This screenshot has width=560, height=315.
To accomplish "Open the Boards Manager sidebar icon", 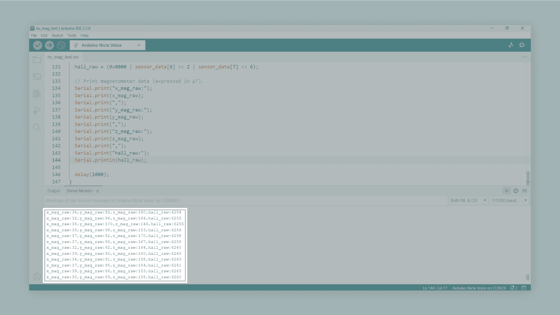I will coord(37,76).
